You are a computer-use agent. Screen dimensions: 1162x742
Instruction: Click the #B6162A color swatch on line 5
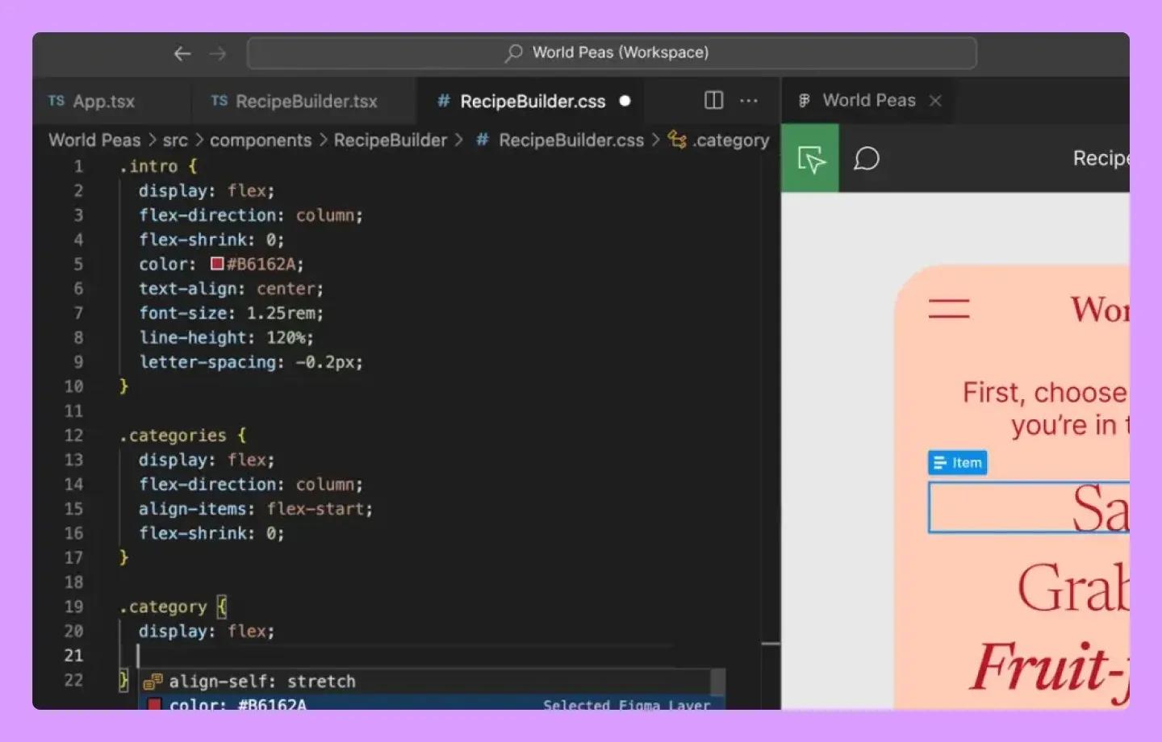point(216,264)
